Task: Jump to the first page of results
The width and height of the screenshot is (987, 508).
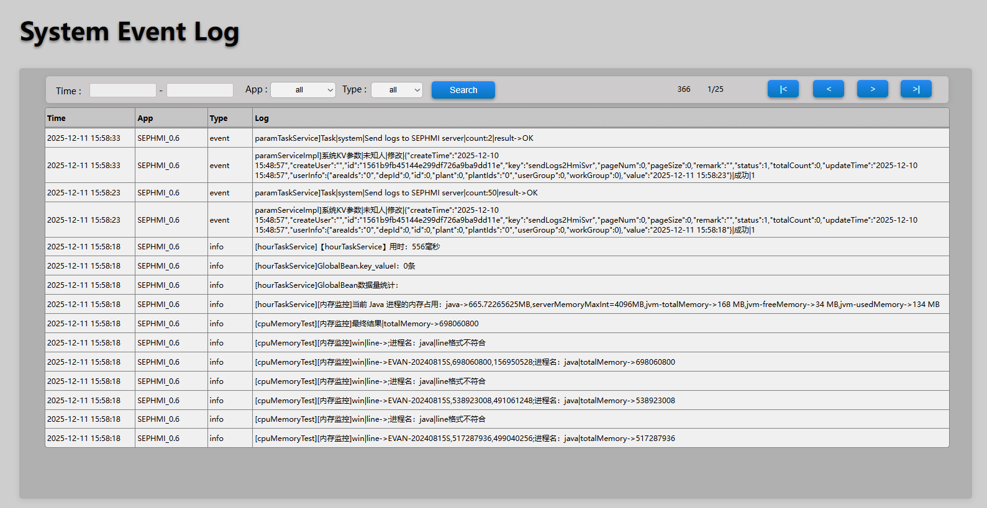Action: tap(783, 89)
